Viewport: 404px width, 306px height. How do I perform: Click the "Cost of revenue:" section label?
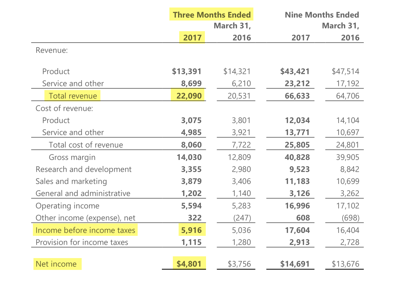[x=64, y=108]
